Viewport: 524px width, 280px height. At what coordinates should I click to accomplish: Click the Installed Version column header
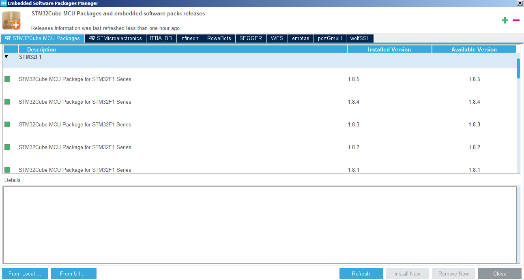[389, 49]
